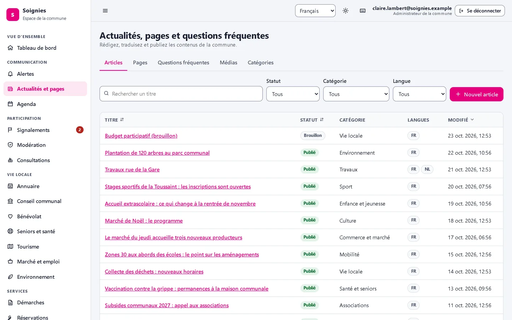Open Marché et emploi bag icon
This screenshot has height=320, width=512.
(10, 262)
